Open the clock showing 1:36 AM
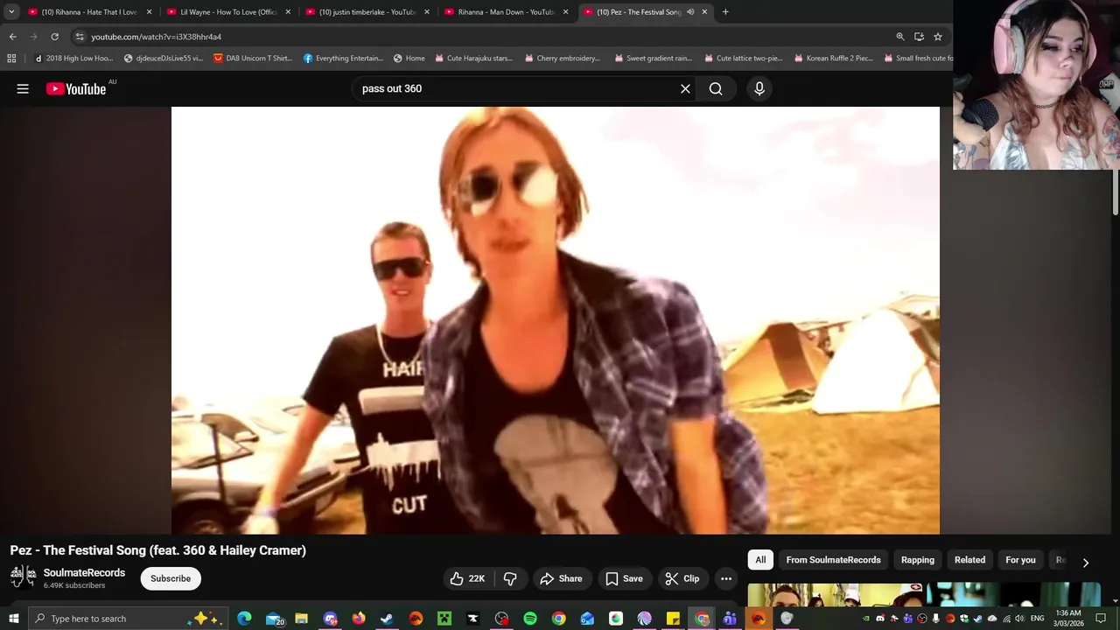Viewport: 1120px width, 630px height. tap(1068, 618)
